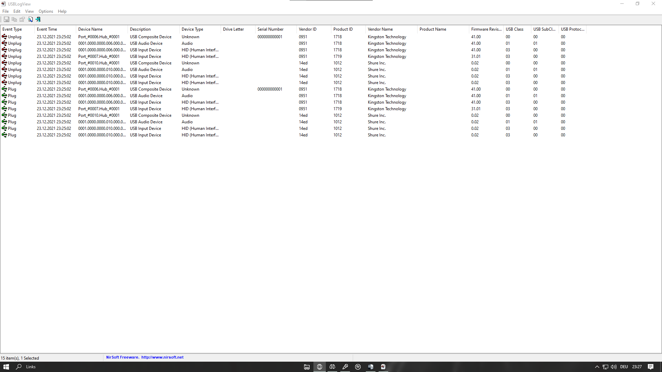
Task: Select first Unplug row for Port_#0006.Hub_#0001
Action: tap(99, 37)
